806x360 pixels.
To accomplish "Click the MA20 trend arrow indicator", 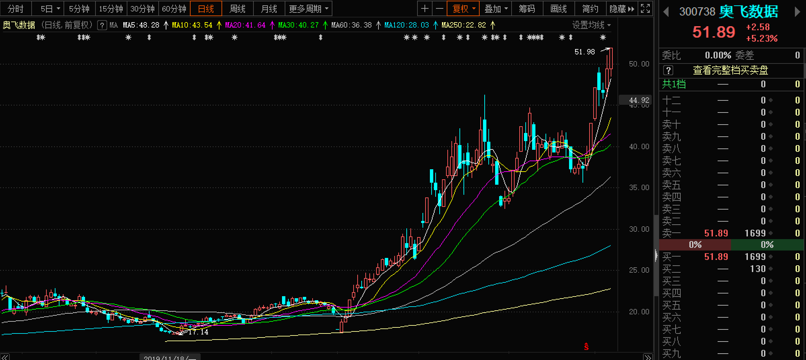I will coord(272,25).
